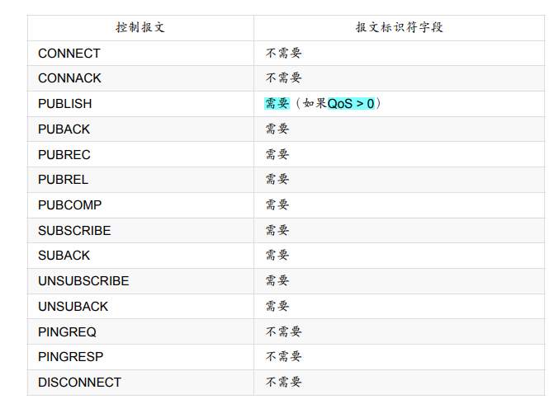
Task: Click the PUBREL table cell
Action: pyautogui.click(x=64, y=180)
